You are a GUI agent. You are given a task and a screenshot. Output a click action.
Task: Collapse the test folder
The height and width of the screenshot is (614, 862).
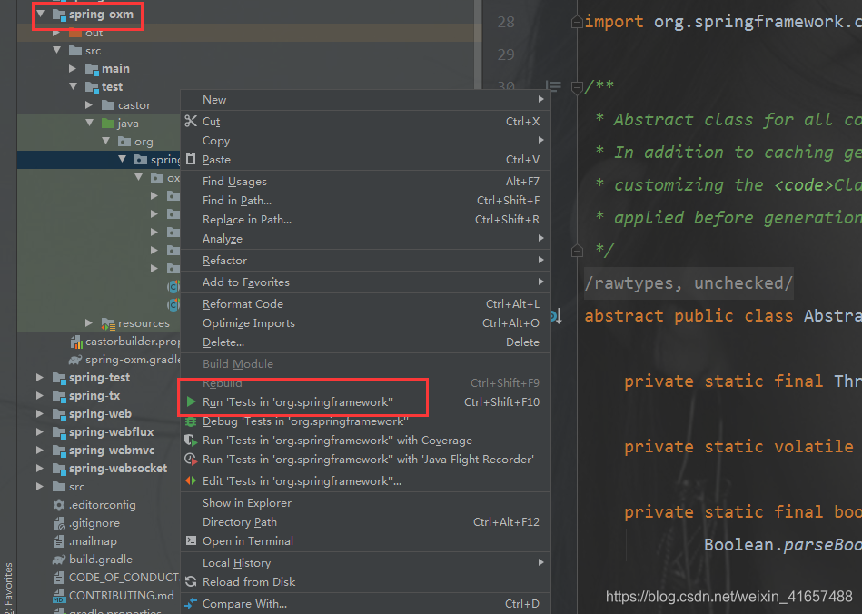tap(74, 86)
